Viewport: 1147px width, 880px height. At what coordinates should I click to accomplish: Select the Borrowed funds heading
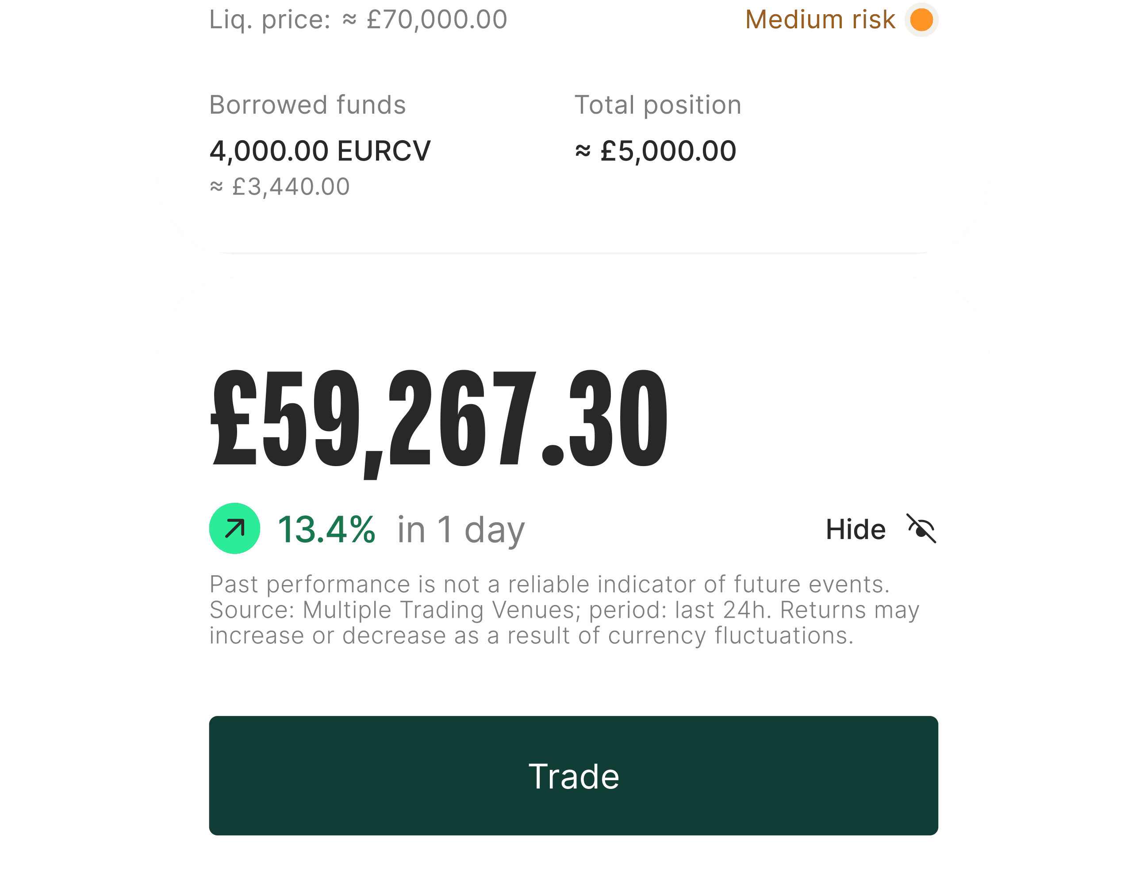[307, 105]
